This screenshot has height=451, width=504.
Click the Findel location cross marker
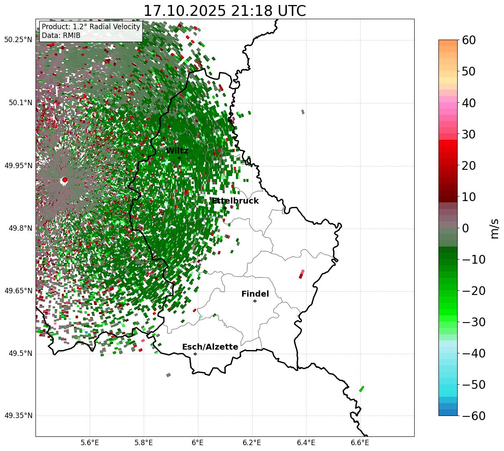click(x=255, y=301)
